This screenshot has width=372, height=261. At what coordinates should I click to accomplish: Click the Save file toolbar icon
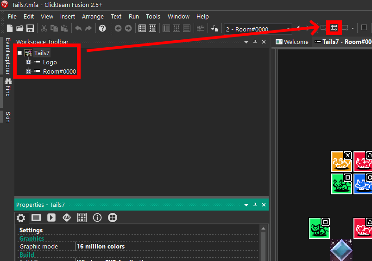coord(30,28)
